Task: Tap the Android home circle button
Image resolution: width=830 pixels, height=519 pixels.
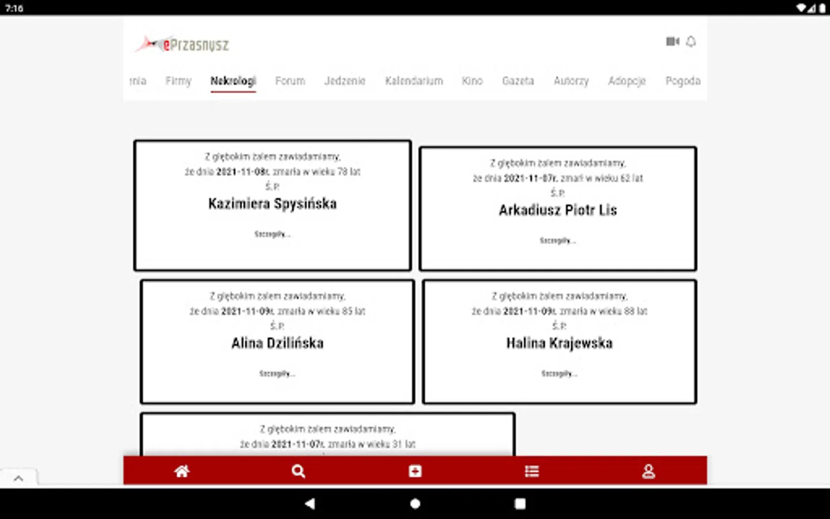Action: pyautogui.click(x=415, y=503)
